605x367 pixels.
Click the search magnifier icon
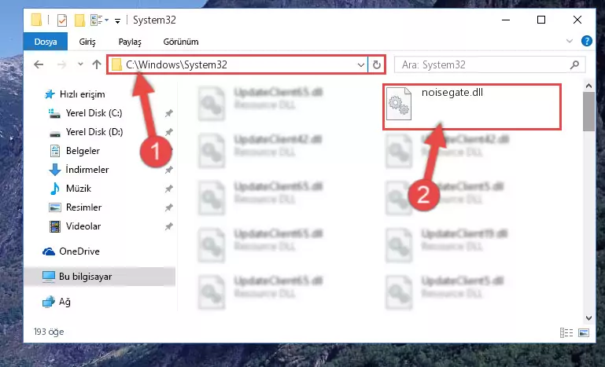(x=574, y=64)
